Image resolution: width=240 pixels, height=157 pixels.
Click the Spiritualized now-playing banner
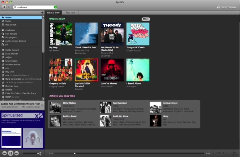(22, 116)
